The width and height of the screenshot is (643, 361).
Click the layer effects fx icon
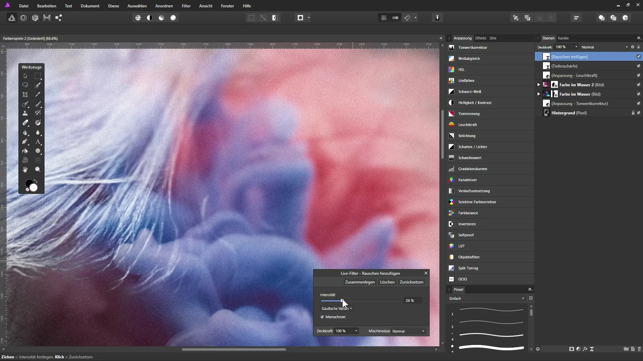[585, 349]
